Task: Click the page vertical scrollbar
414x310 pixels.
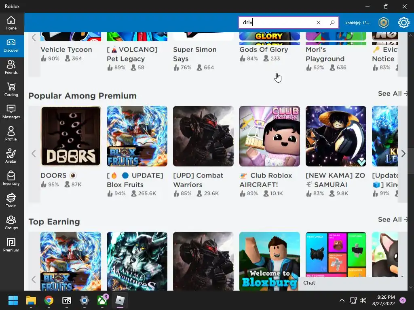Action: [411, 161]
